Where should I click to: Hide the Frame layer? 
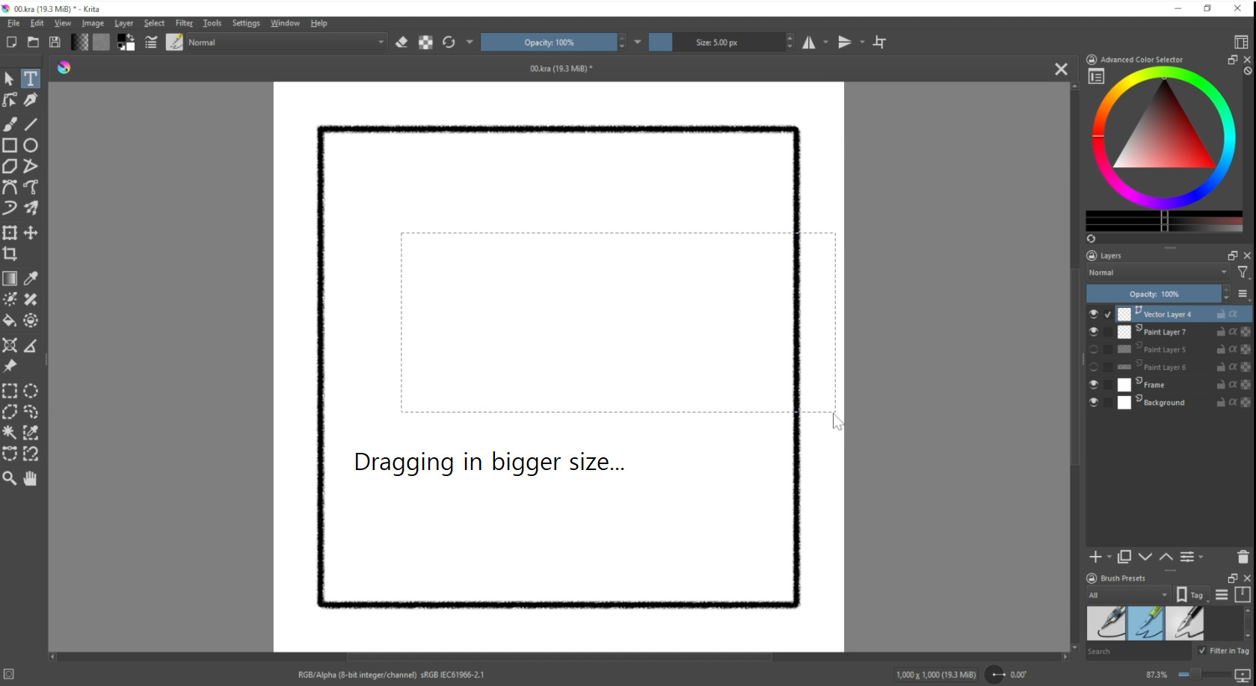[x=1094, y=385]
